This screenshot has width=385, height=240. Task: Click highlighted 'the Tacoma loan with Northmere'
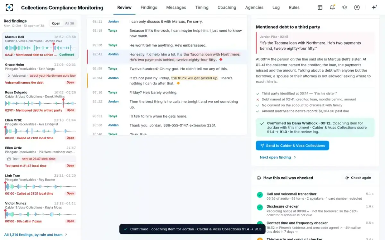point(212,54)
